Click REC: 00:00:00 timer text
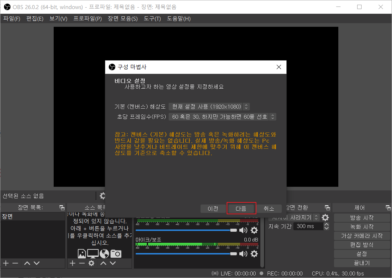 285,274
